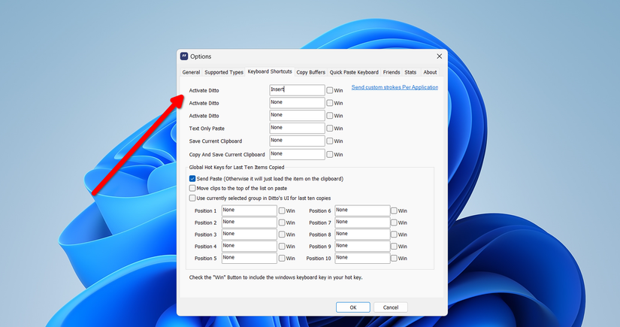
Task: Open the About tab
Action: [x=430, y=72]
